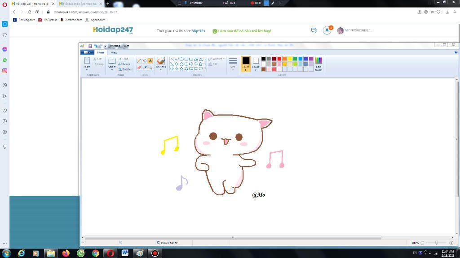Open the Amazon.com bookmark

pos(71,20)
